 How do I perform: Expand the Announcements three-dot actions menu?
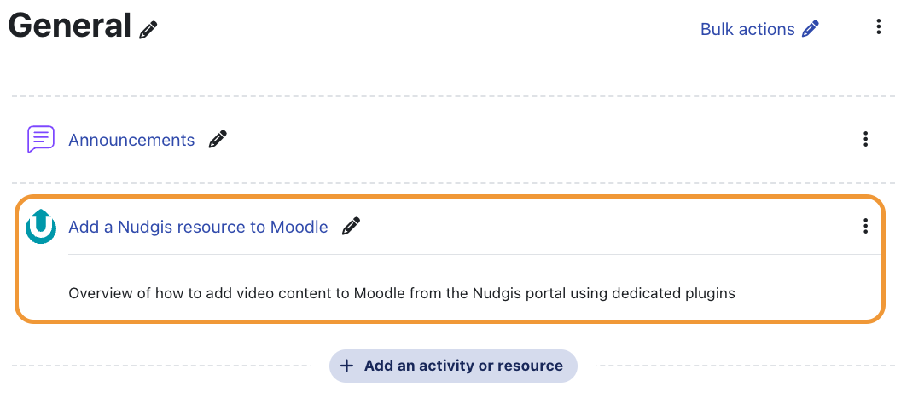tap(865, 139)
